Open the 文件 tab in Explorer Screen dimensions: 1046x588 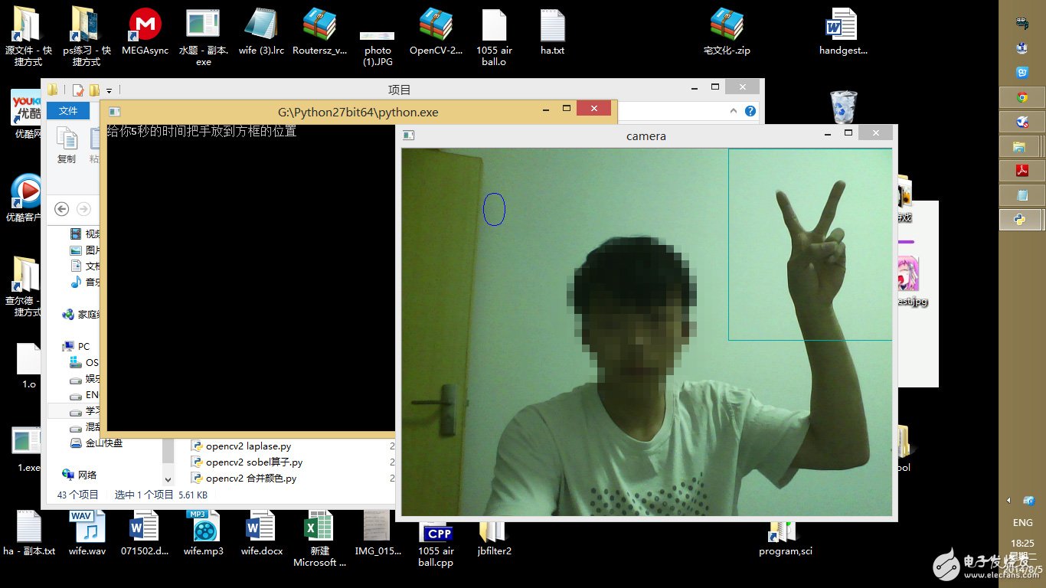[x=68, y=111]
